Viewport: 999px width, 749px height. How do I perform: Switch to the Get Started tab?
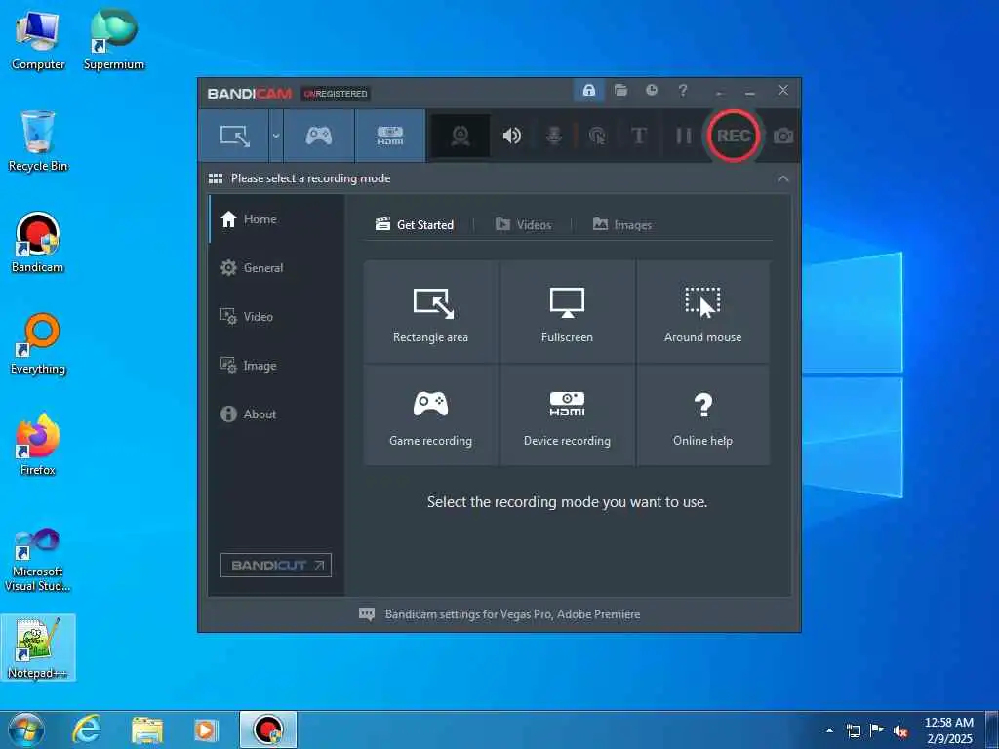(x=415, y=225)
